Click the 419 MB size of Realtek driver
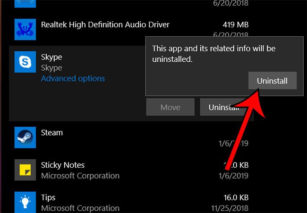Image resolution: width=307 pixels, height=213 pixels. tap(235, 24)
